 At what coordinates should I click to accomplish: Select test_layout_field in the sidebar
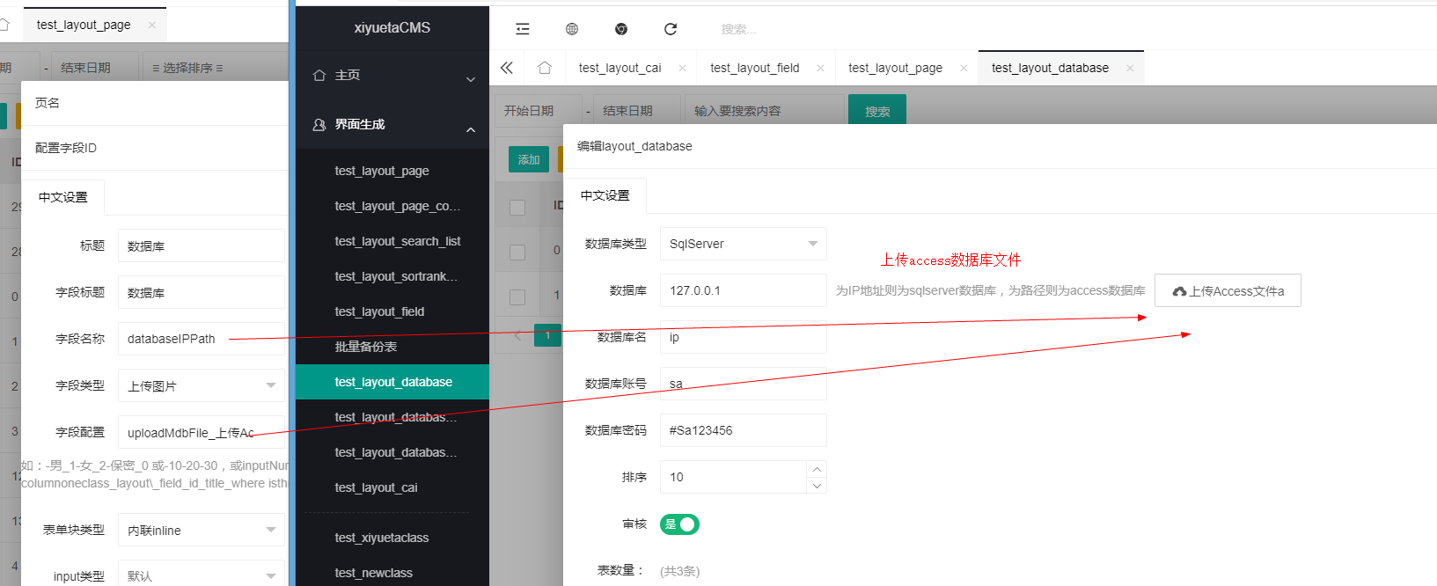coord(379,311)
